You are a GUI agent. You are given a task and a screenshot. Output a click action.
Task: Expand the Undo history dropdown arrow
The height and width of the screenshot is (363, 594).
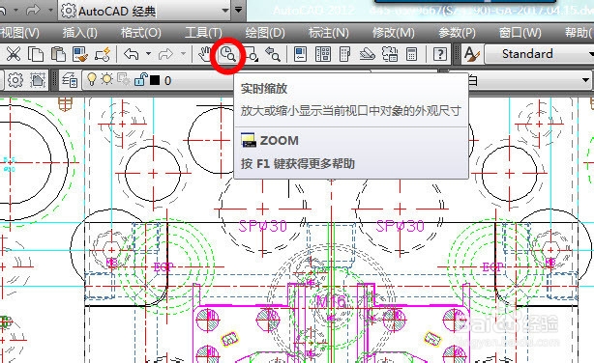click(149, 54)
